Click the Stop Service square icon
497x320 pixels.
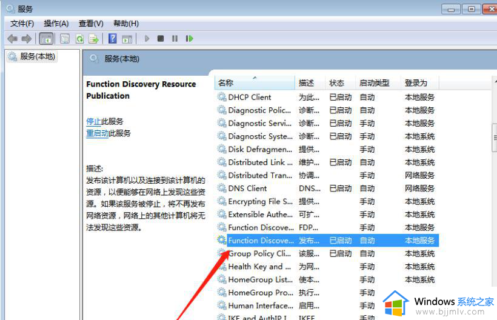pyautogui.click(x=161, y=39)
